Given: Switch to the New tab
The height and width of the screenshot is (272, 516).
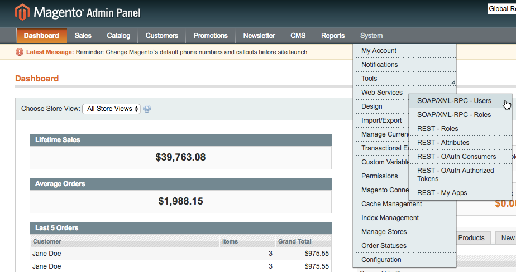Looking at the screenshot, I should coord(506,238).
